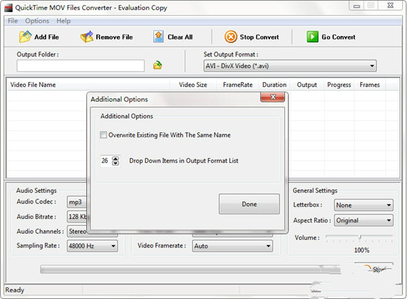Click the Clear All icon
The image size is (407, 299).
(158, 37)
